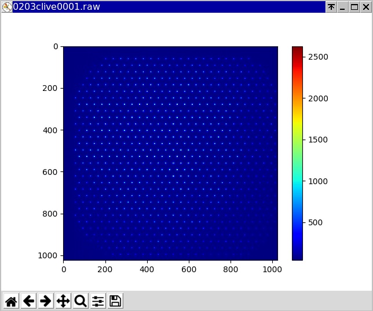Viewport: 373px width, 311px height.
Task: Toggle the Zoom-to-rectangle magnifier tool
Action: (x=81, y=301)
